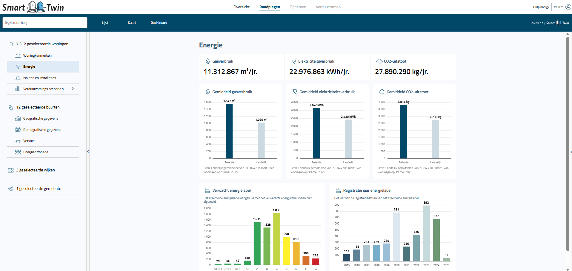Open the Overzicht menu item
The image size is (572, 271).
pos(242,7)
